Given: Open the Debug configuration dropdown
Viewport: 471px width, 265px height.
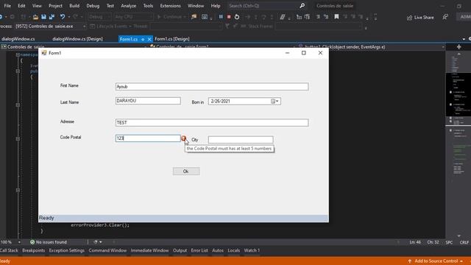Looking at the screenshot, I should (99, 17).
